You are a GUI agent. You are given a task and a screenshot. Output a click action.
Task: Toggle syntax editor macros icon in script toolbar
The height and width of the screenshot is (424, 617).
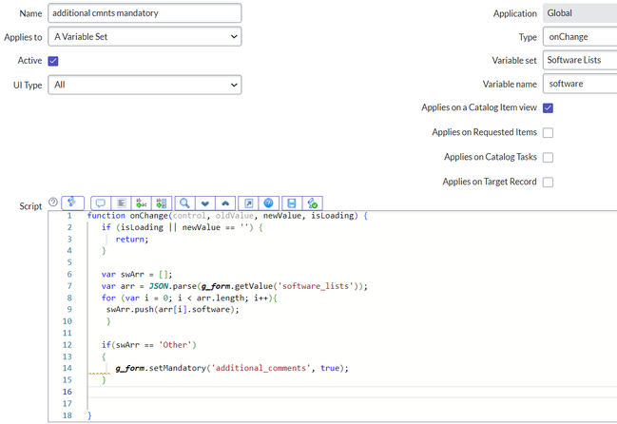click(x=73, y=202)
